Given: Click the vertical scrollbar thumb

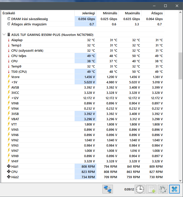Looking at the screenshot, I should (x=180, y=66).
